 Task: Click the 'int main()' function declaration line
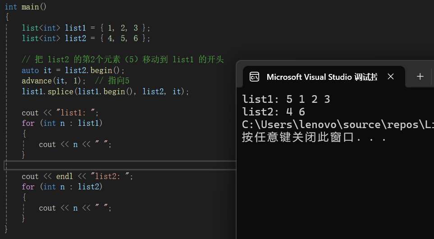click(26, 7)
